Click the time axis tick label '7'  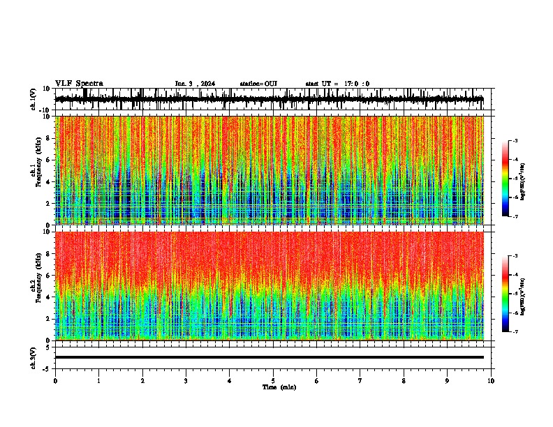(x=360, y=381)
